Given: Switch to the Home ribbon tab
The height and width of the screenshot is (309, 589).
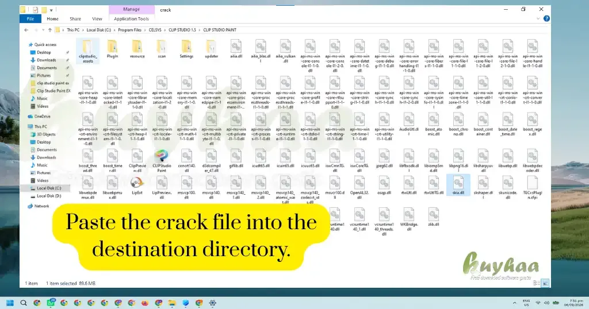Looking at the screenshot, I should coord(52,19).
